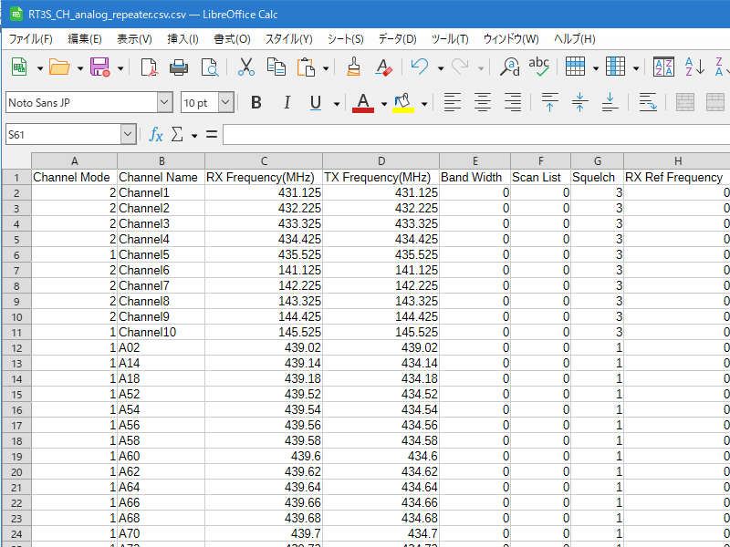Viewport: 730px width, 547px height.
Task: Select row 12 header
Action: pyautogui.click(x=16, y=347)
